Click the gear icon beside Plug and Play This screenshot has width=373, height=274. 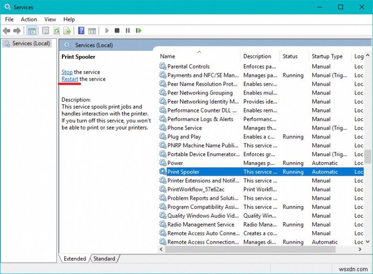(x=163, y=137)
